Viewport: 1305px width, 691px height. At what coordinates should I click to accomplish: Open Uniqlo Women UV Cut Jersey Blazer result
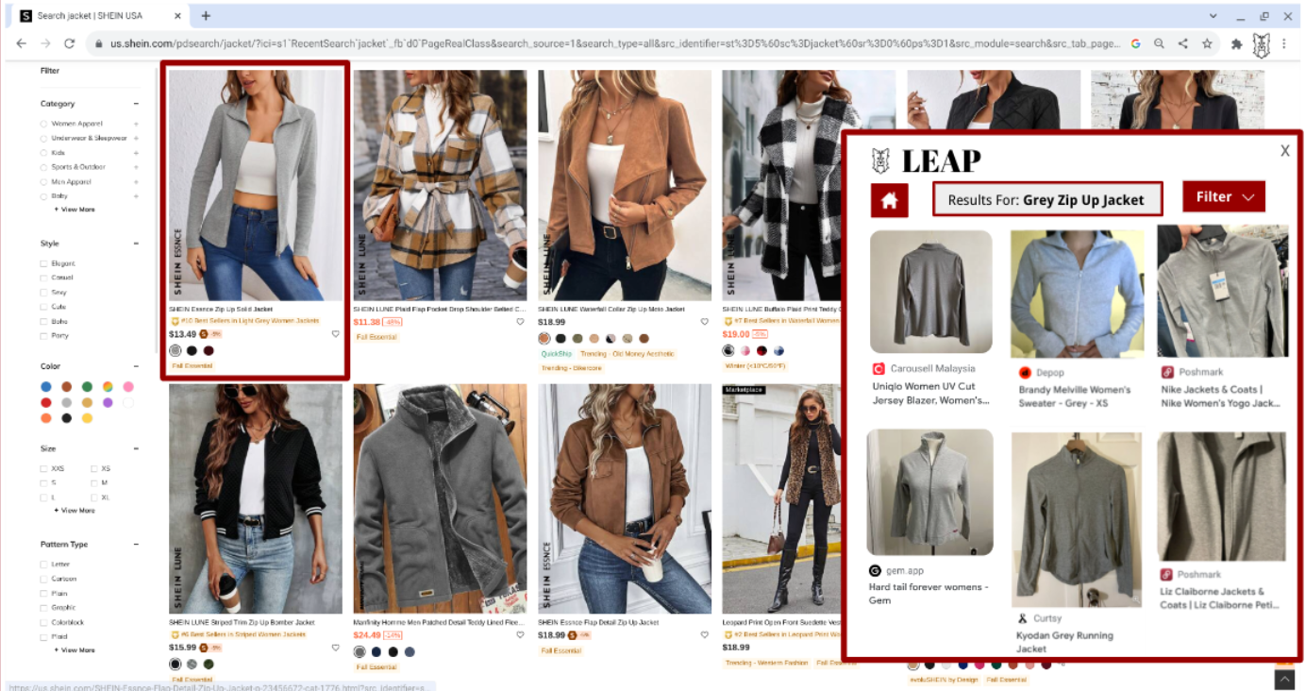(929, 393)
